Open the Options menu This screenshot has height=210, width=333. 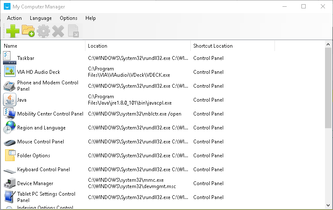69,18
